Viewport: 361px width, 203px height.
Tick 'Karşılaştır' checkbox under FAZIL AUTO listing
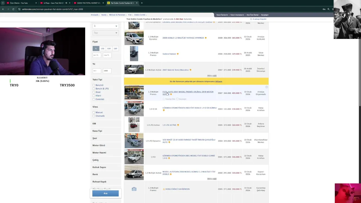(177, 99)
